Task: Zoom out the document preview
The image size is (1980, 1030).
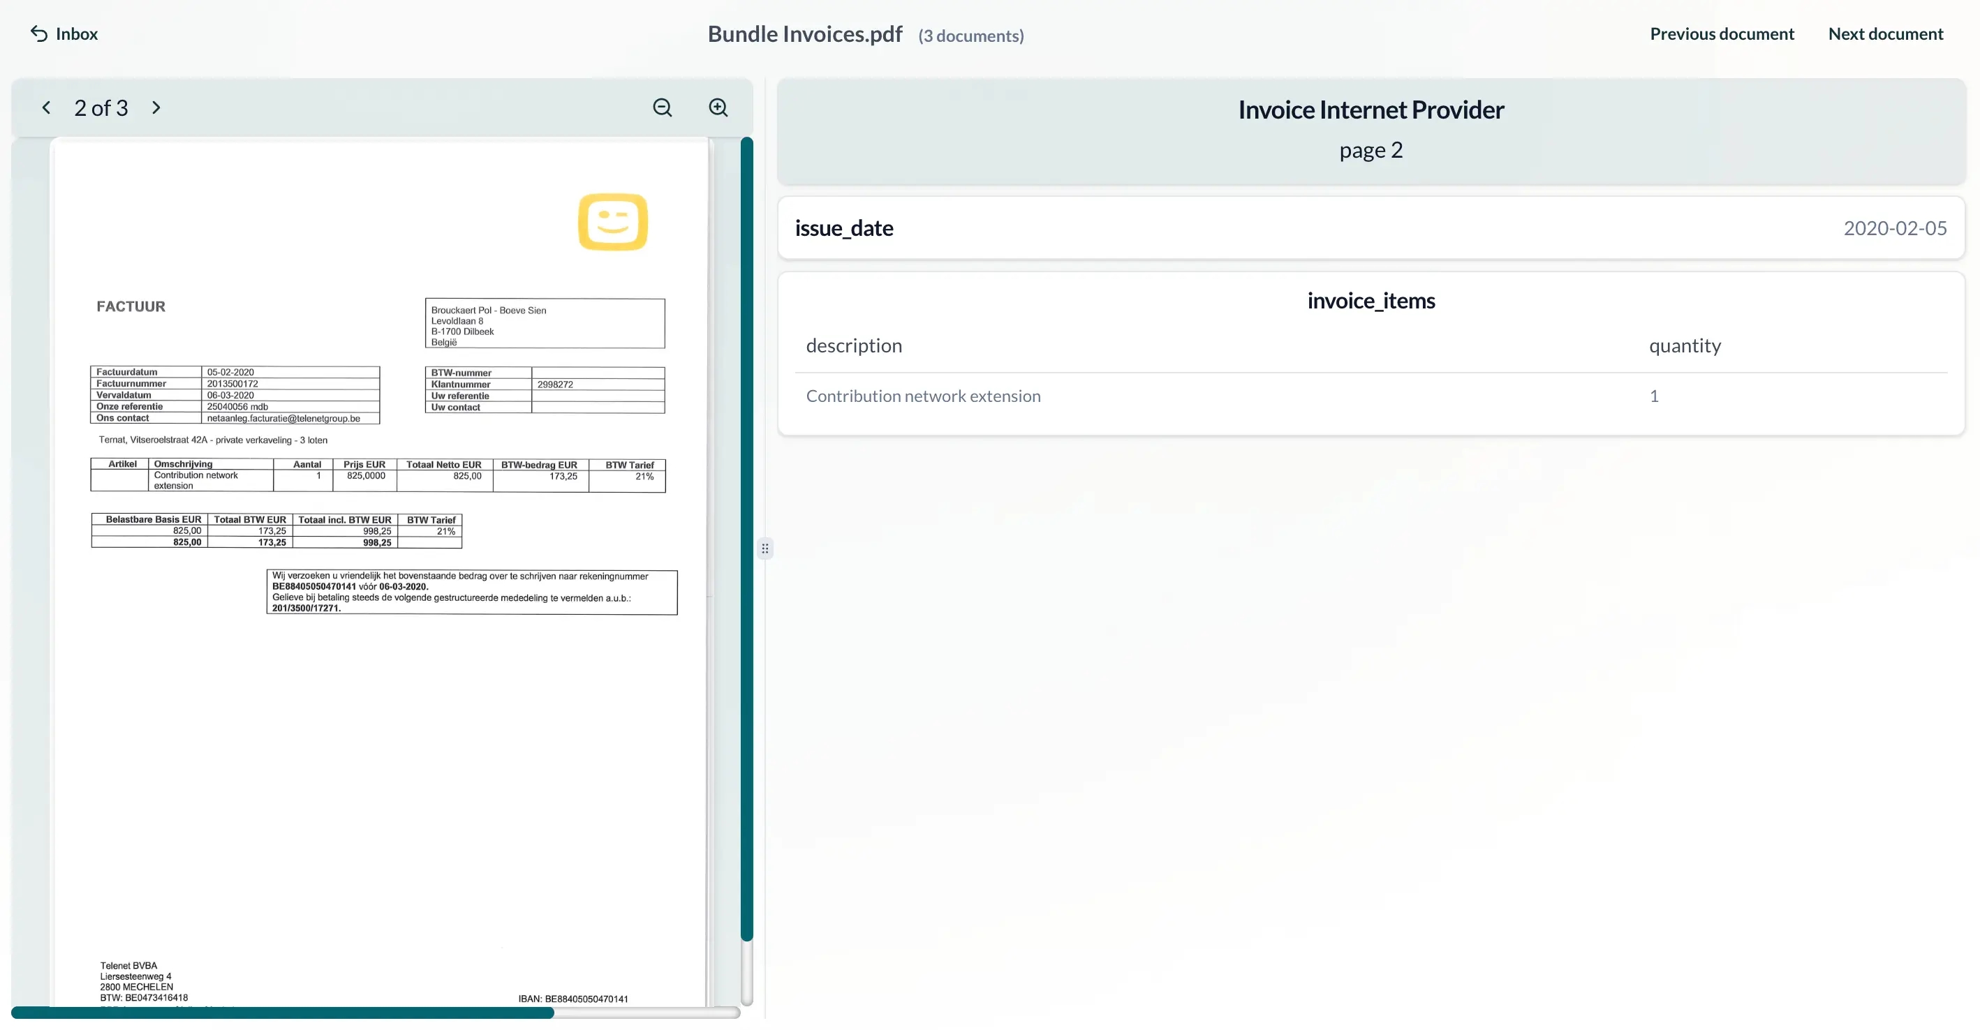Action: pyautogui.click(x=662, y=108)
